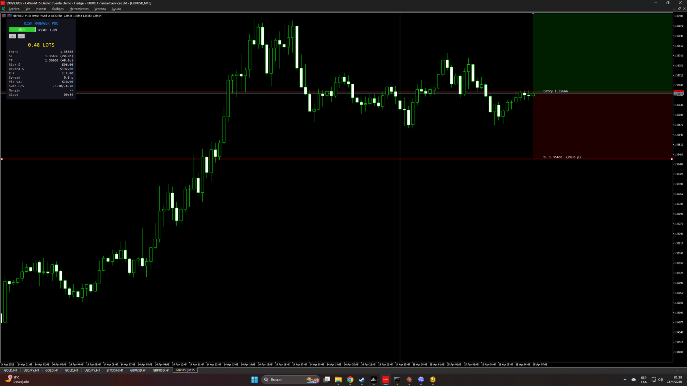This screenshot has width=687, height=386.
Task: Open the Archivo menu
Action: pyautogui.click(x=14, y=9)
